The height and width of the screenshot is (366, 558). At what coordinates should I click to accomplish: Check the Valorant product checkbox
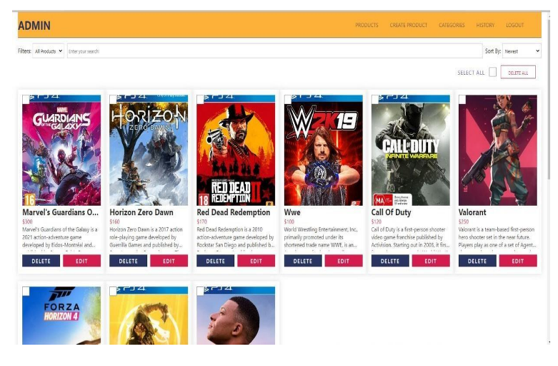[462, 99]
